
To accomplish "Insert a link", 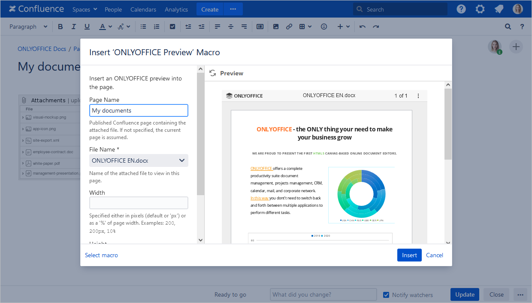I will coord(289,26).
